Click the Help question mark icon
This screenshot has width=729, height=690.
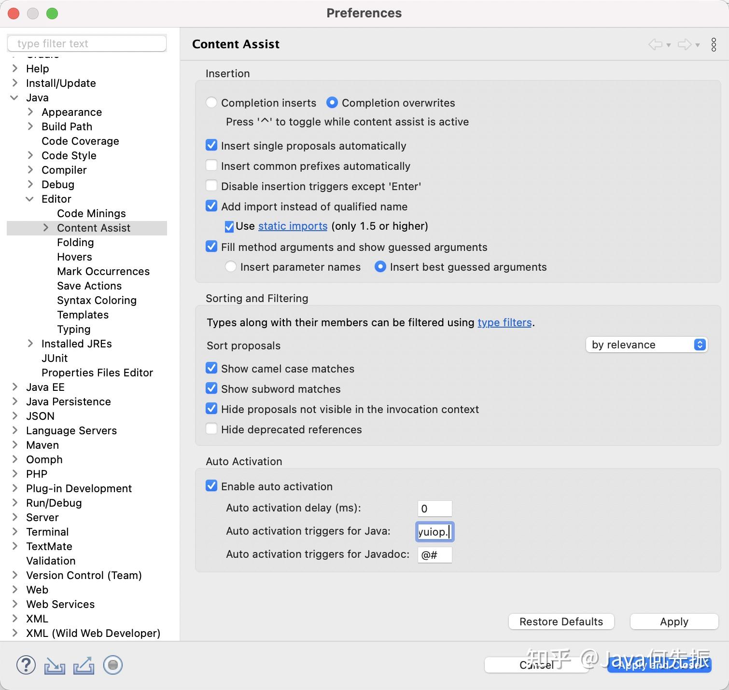click(x=26, y=665)
